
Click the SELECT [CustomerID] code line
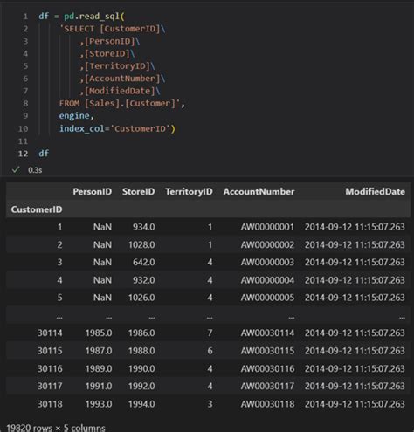pos(113,29)
